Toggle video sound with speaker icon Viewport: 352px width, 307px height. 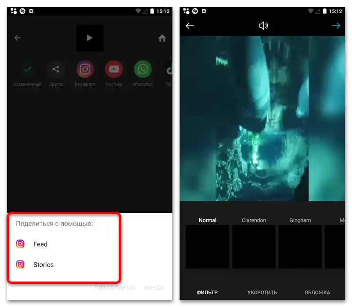(263, 26)
